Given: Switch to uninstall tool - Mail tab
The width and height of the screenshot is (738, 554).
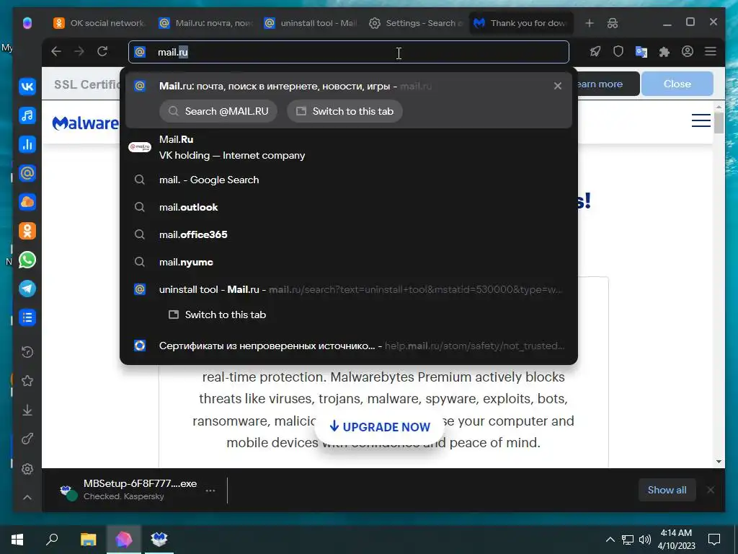Looking at the screenshot, I should click(x=311, y=23).
